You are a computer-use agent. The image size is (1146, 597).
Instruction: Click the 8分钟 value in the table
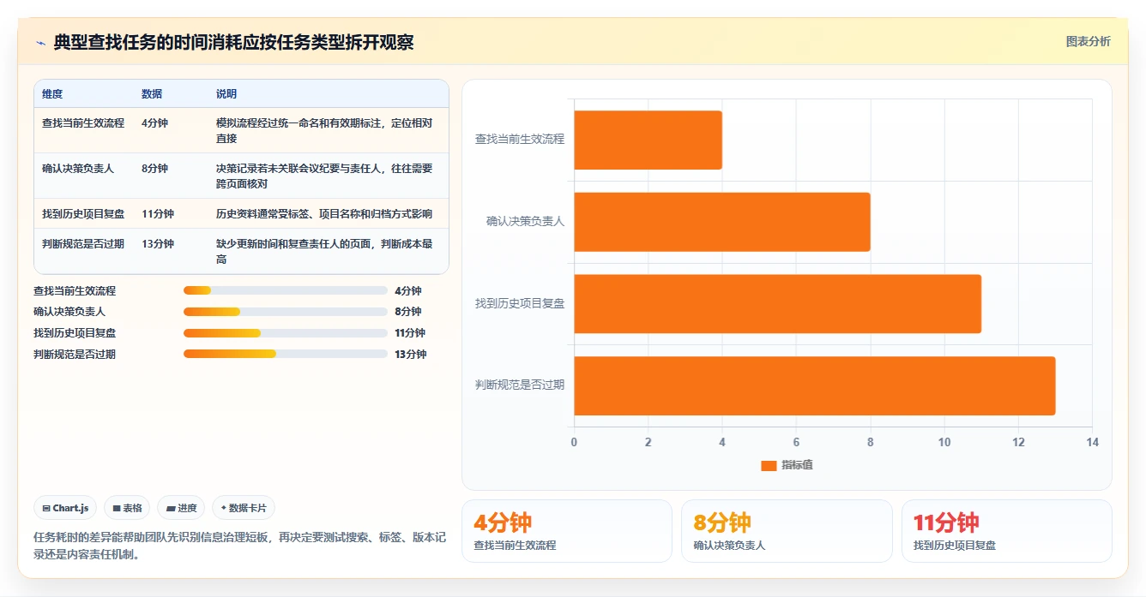point(154,168)
